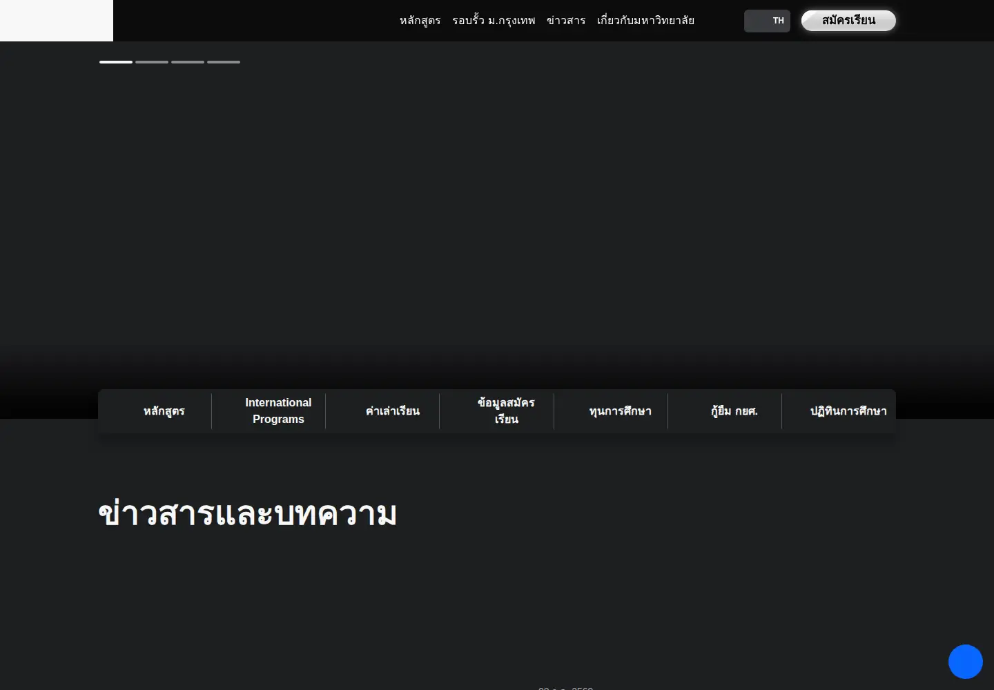The height and width of the screenshot is (690, 994).
Task: Click the ข่าวสารและบทความ heading
Action: coord(248,514)
